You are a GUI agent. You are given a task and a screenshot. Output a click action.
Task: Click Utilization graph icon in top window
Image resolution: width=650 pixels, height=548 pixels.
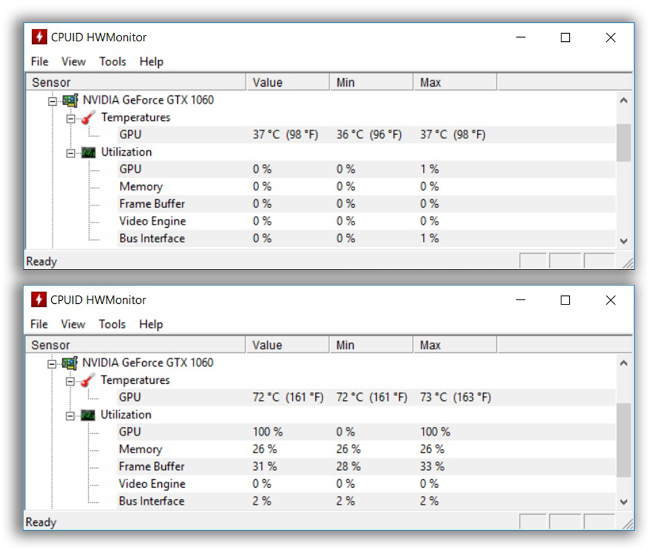coord(89,153)
